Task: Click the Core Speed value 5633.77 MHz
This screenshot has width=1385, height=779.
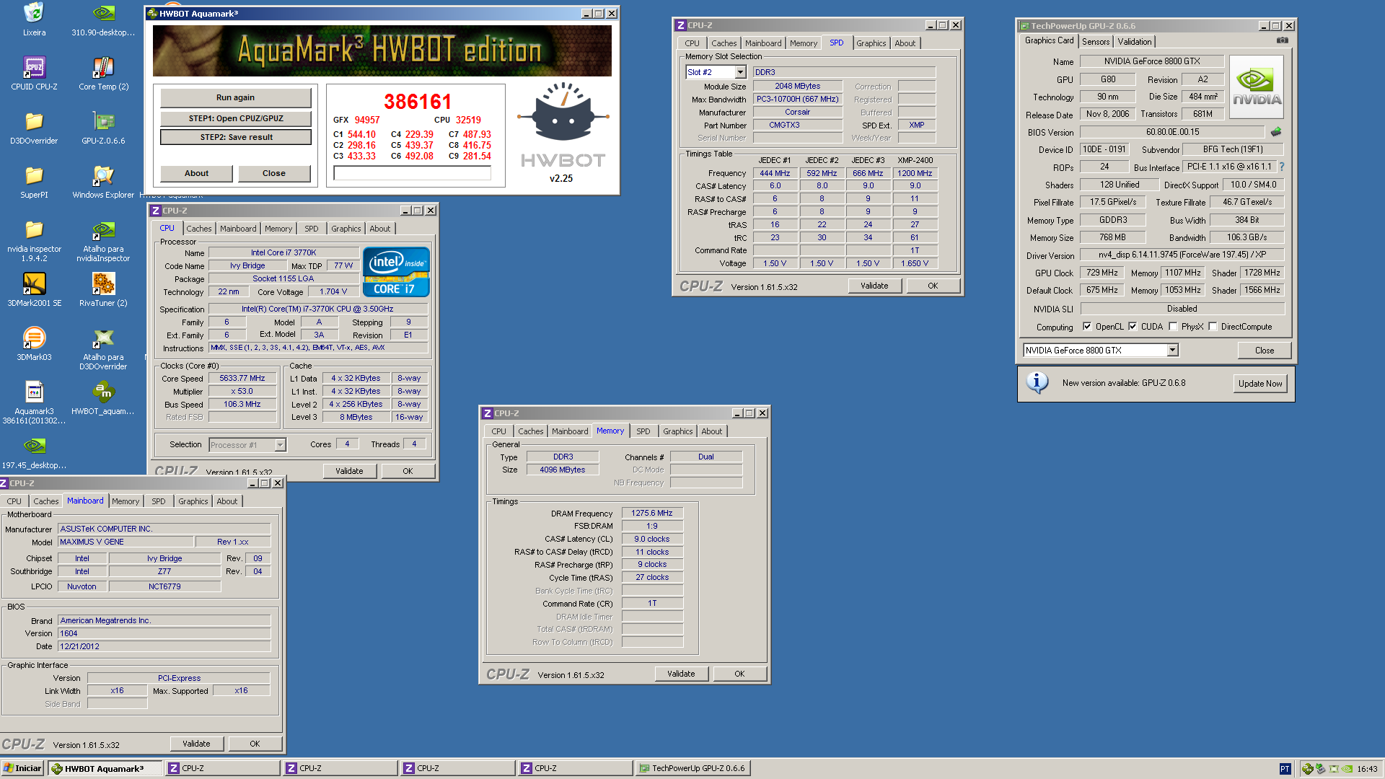Action: [x=242, y=378]
